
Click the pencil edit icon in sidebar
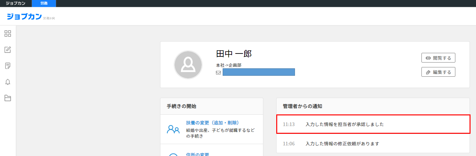[8, 50]
